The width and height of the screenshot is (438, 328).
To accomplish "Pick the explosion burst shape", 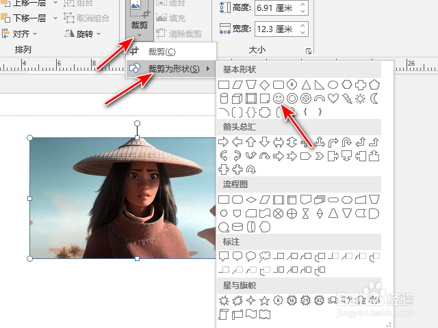I will pyautogui.click(x=224, y=301).
